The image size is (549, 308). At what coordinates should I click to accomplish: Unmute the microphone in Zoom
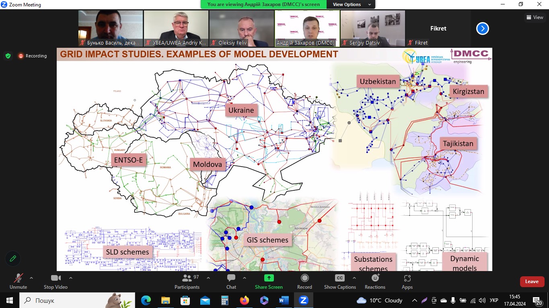(18, 281)
